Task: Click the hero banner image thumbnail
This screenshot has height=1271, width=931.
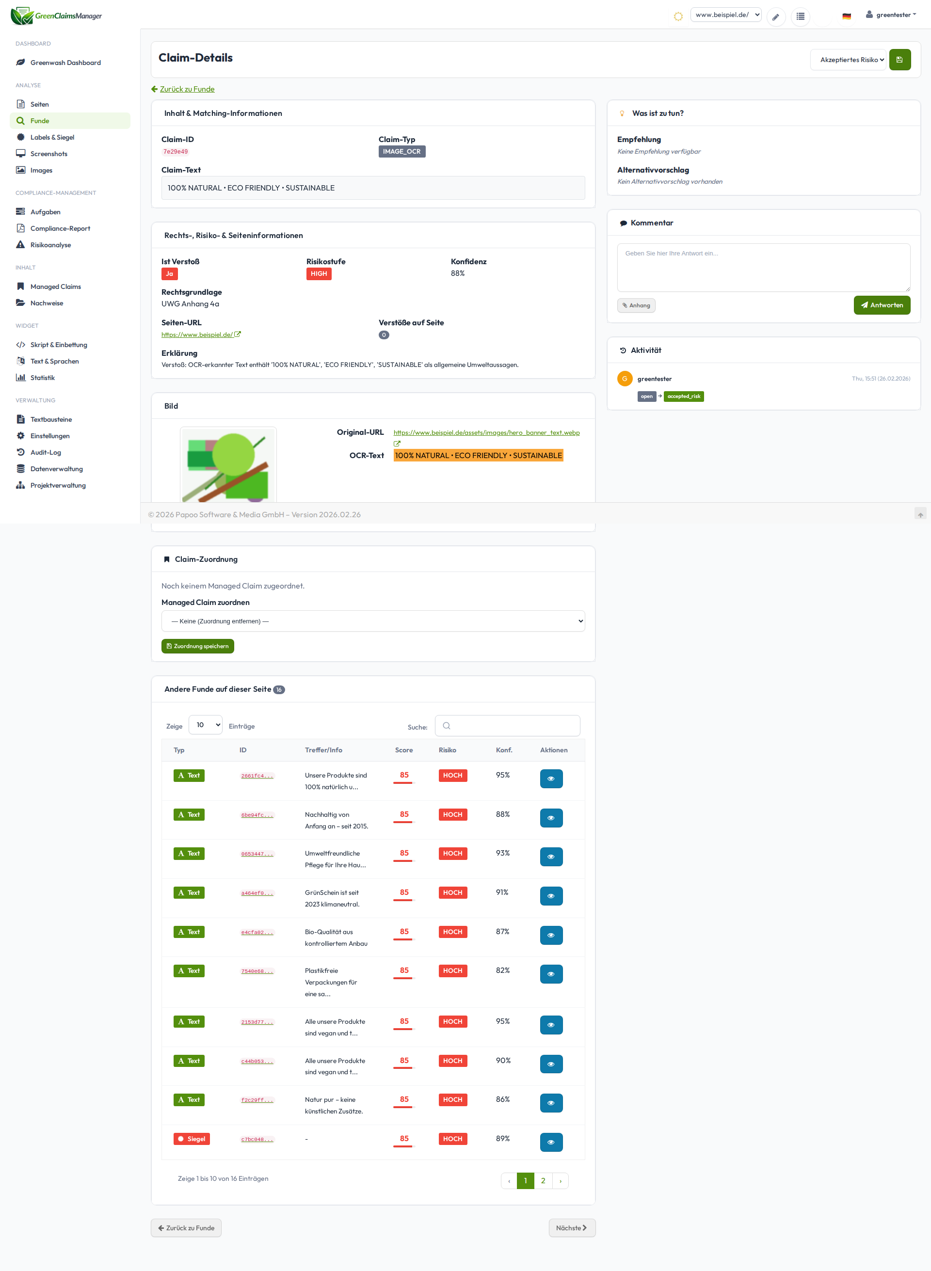Action: (x=228, y=465)
